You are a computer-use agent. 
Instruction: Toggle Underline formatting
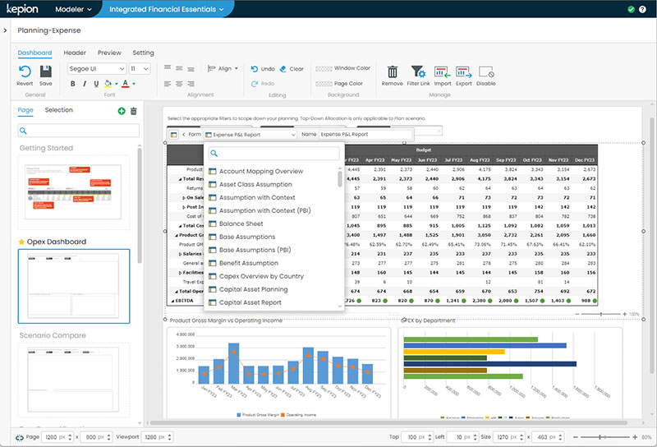pyautogui.click(x=96, y=84)
